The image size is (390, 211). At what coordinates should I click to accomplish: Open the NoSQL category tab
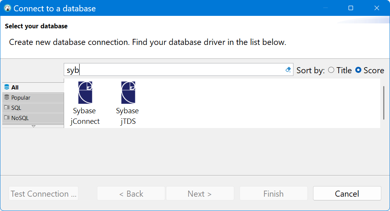coord(33,118)
